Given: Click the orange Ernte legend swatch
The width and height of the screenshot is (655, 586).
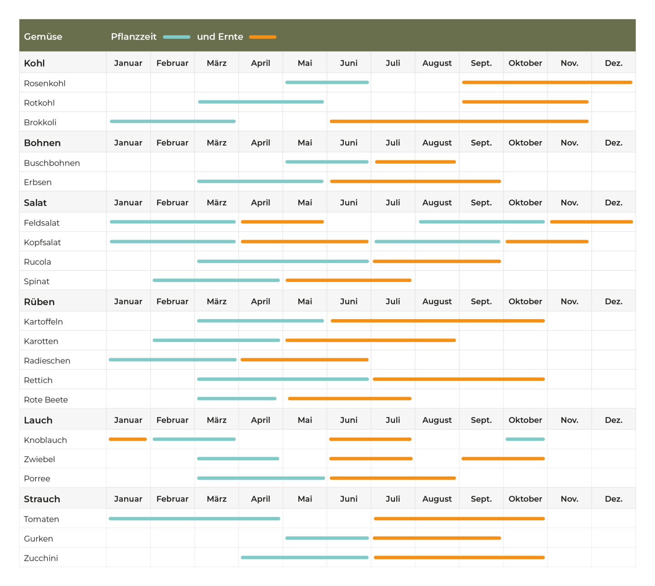Looking at the screenshot, I should (x=262, y=37).
